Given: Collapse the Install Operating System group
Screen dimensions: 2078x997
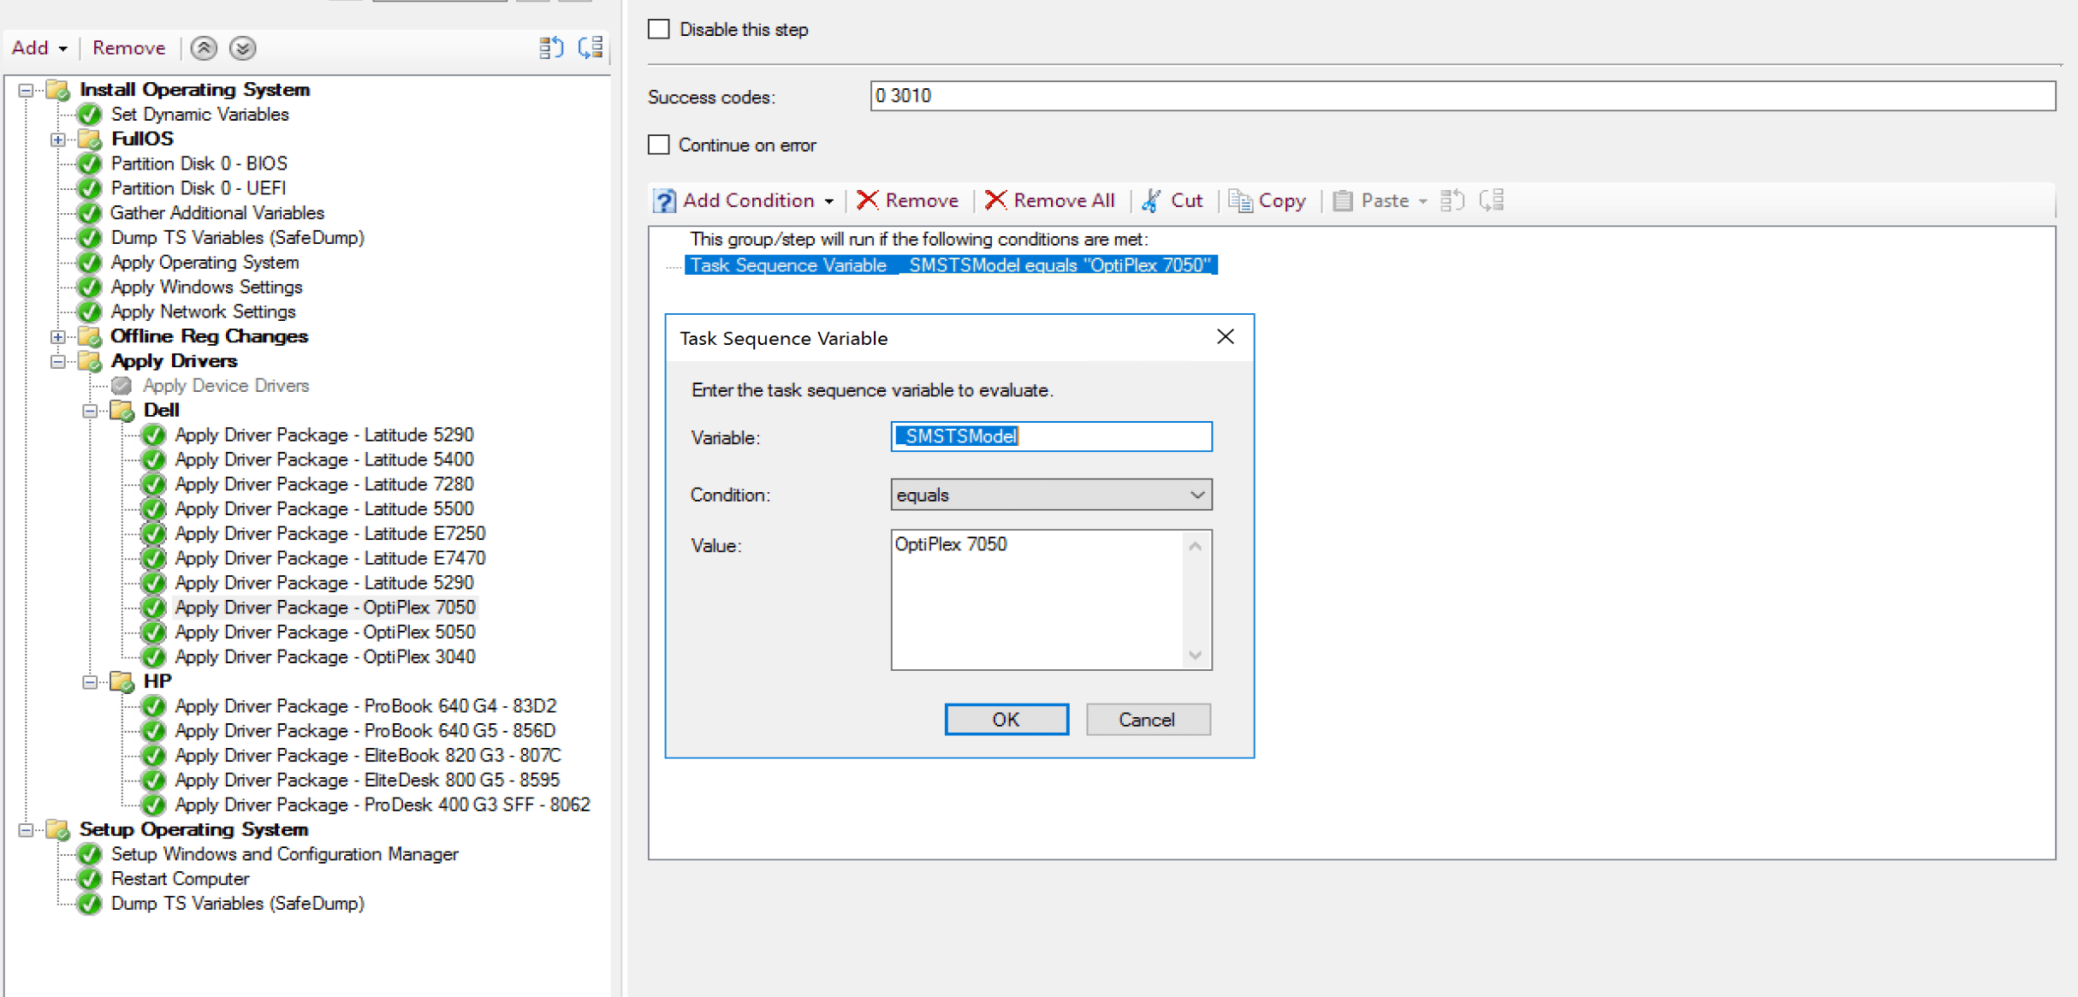Looking at the screenshot, I should tap(26, 90).
